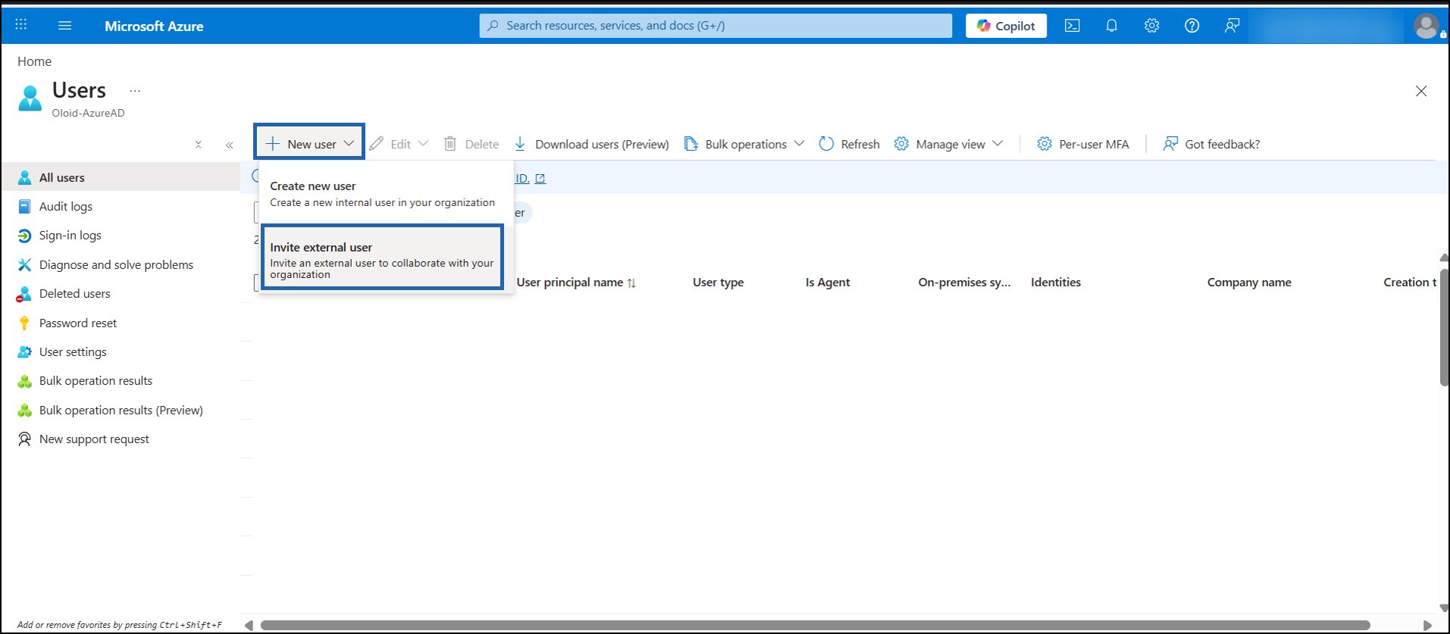Screen dimensions: 1450x634
Task: Open the external link icon after ID.
Action: 540,179
